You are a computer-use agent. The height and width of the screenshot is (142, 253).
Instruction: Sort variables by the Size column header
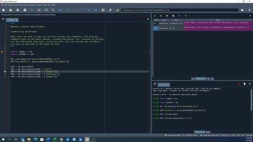(x=176, y=20)
